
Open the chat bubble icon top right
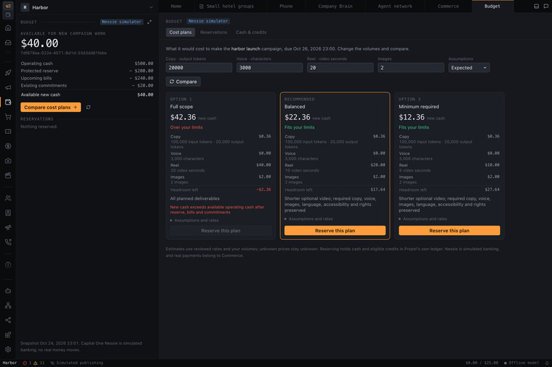point(546,6)
